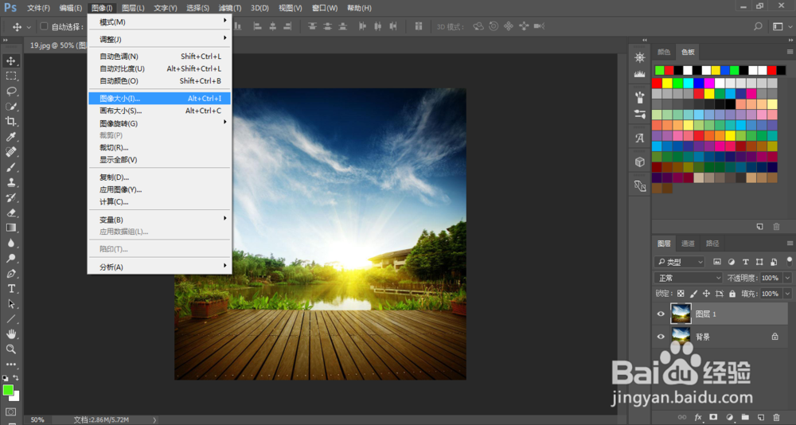The width and height of the screenshot is (796, 425).
Task: Toggle lock transparent pixels
Action: click(681, 294)
